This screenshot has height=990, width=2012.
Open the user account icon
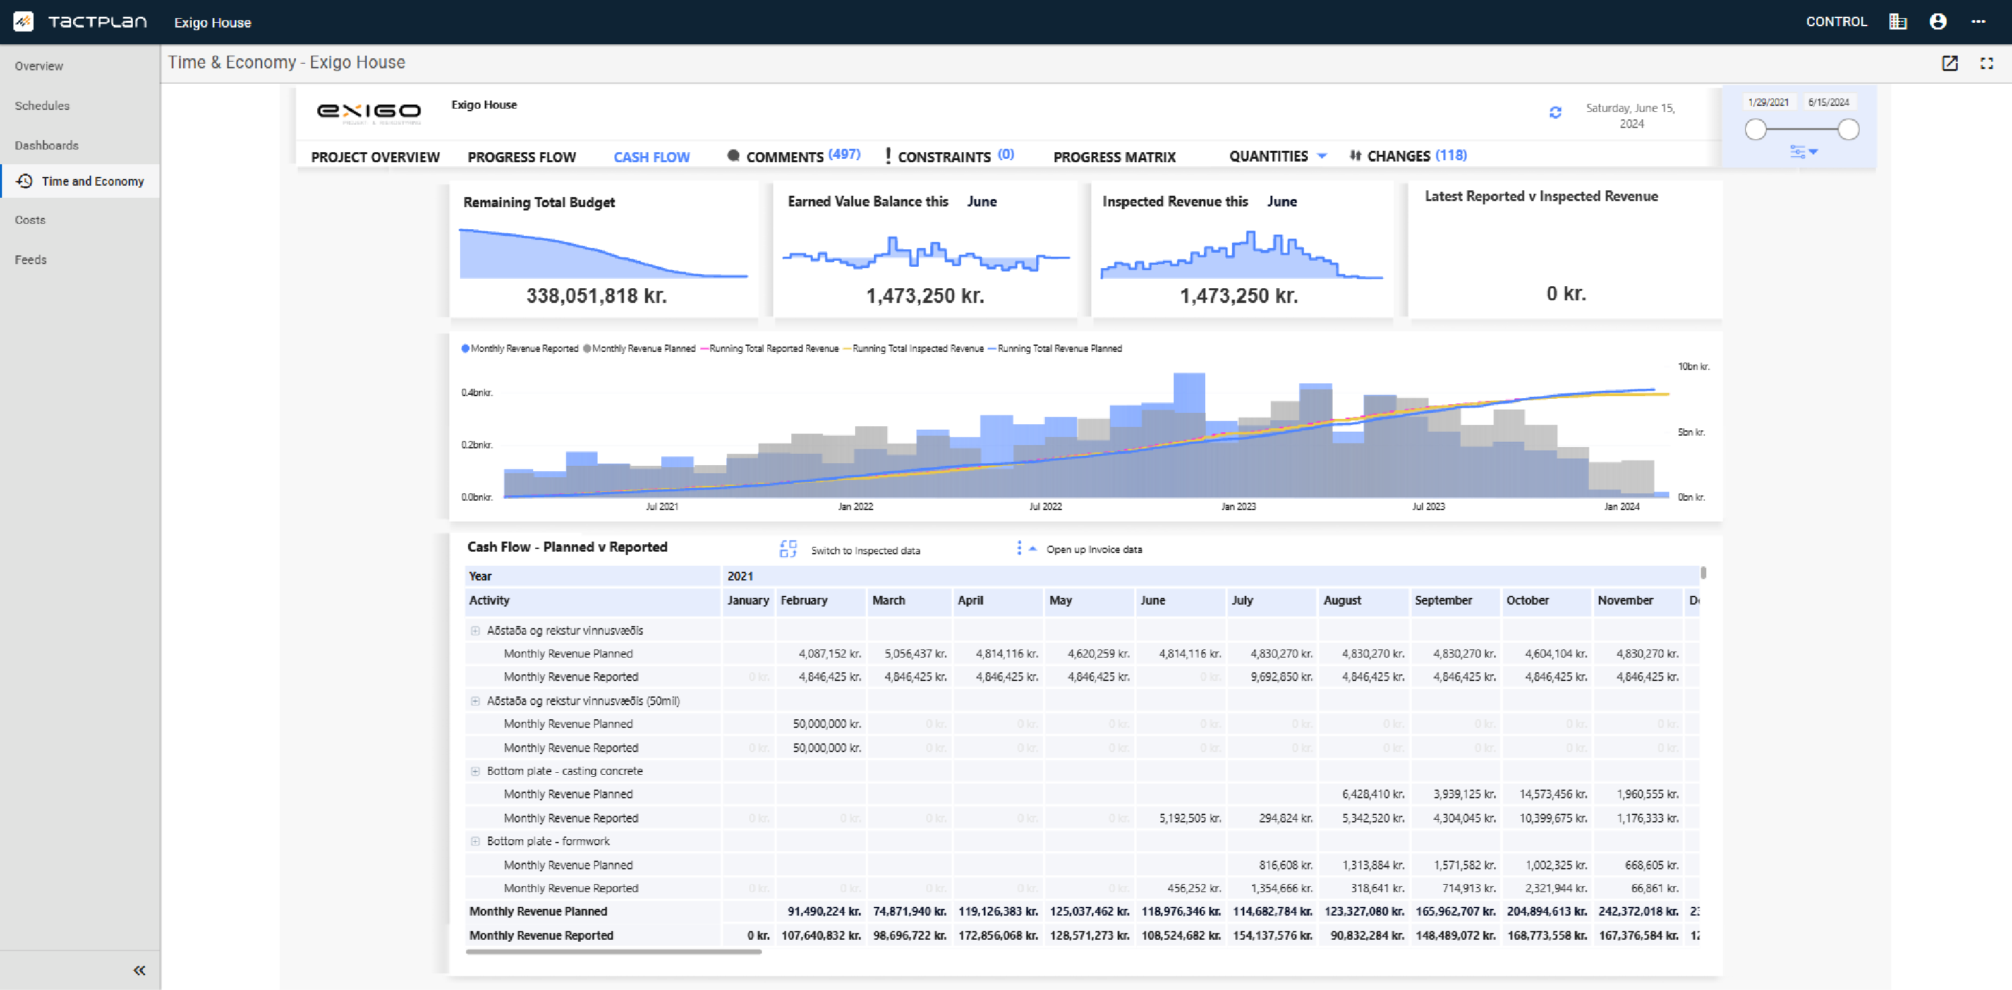tap(1938, 22)
